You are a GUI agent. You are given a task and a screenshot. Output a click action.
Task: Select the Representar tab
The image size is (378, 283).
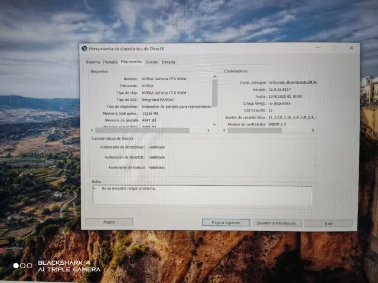[x=132, y=61]
